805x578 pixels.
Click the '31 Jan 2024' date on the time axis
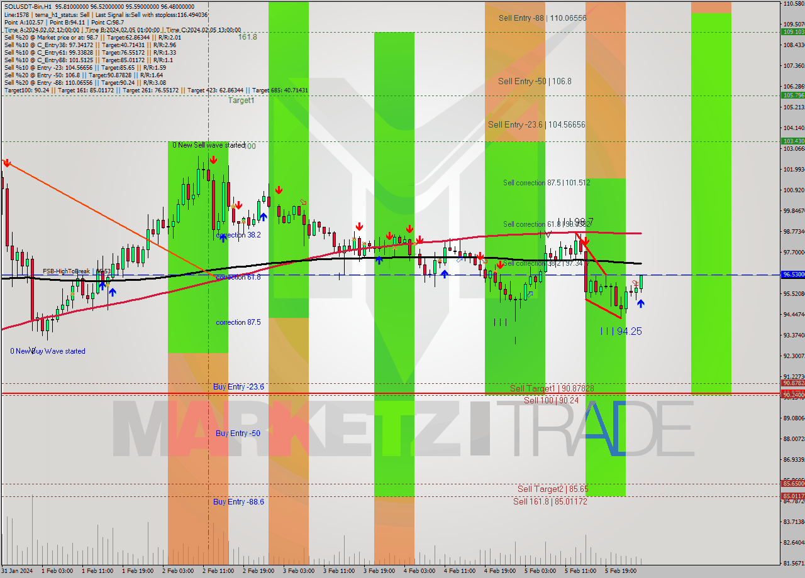pyautogui.click(x=16, y=571)
